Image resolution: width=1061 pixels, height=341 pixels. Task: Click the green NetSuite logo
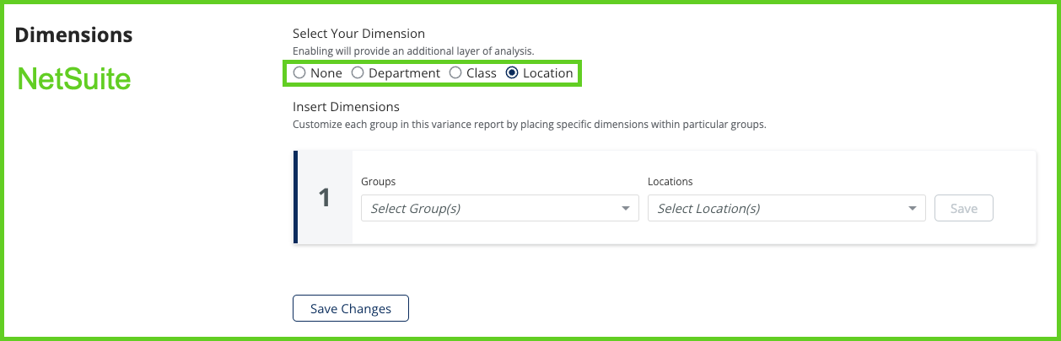click(x=74, y=79)
